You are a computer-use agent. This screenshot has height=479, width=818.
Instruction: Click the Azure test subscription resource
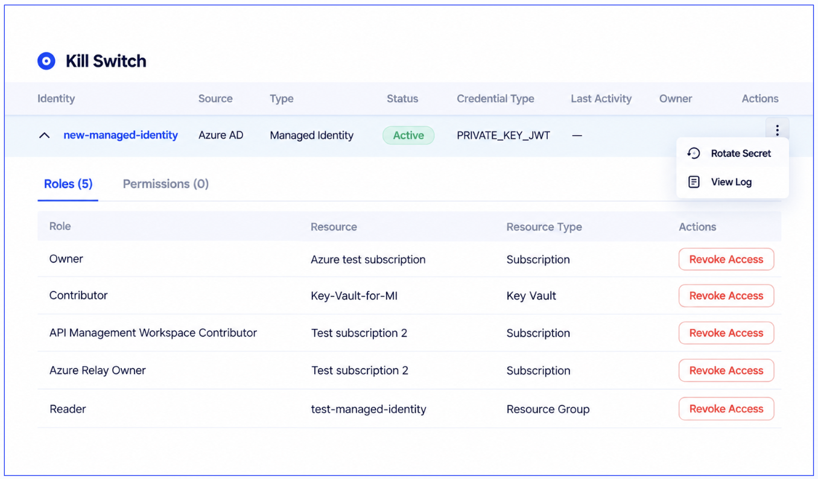pyautogui.click(x=368, y=259)
